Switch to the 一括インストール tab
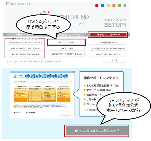Image resolution: width=151 pixels, height=141 pixels. 25,35
